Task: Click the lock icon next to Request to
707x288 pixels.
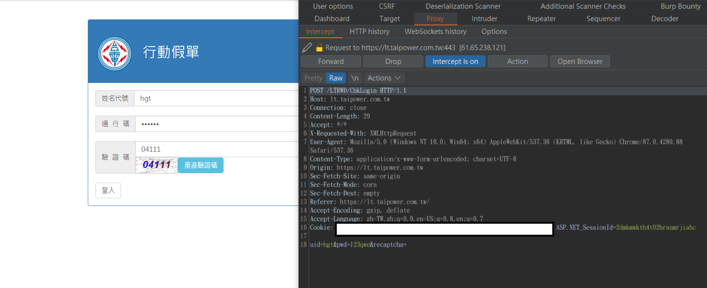Action: pyautogui.click(x=319, y=48)
